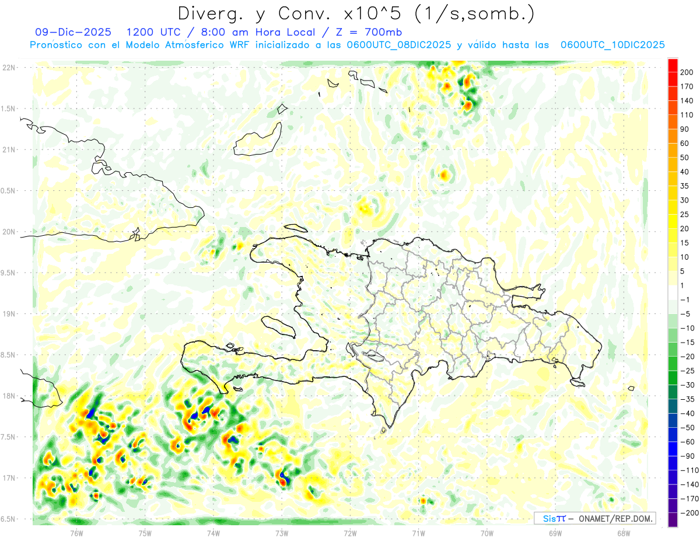Image resolution: width=700 pixels, height=541 pixels.
Task: Click the '22N' latitude label
Action: click(x=9, y=67)
